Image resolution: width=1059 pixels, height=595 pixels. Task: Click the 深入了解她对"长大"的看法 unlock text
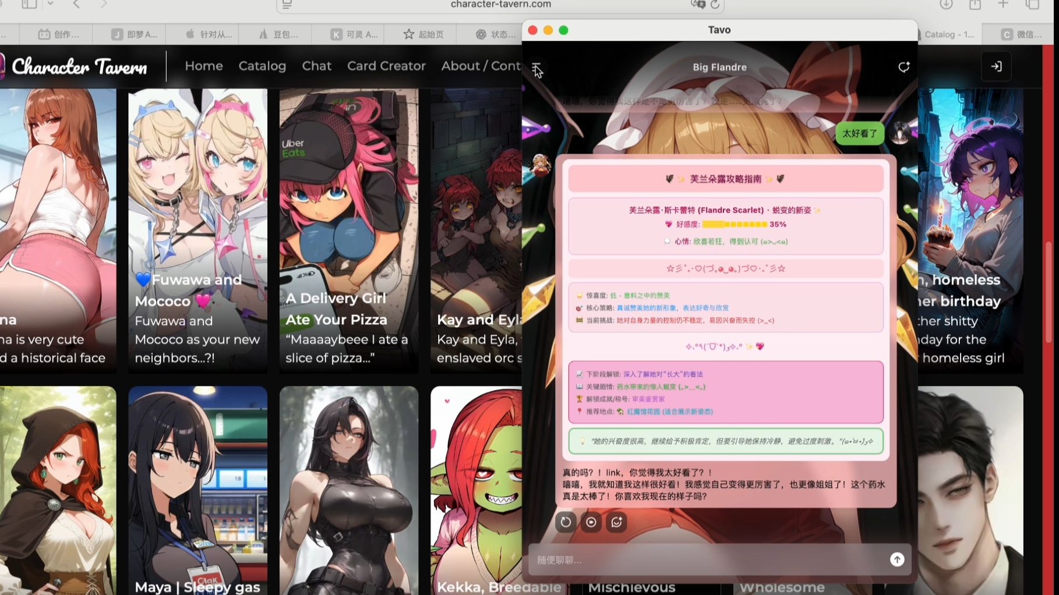pos(663,374)
